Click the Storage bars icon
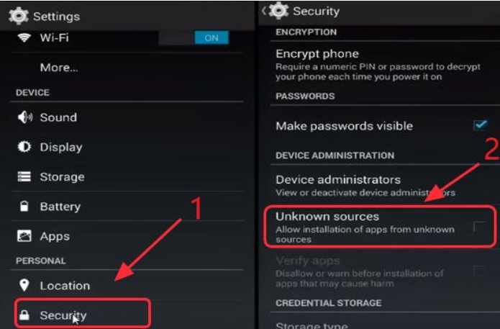500x329 pixels. click(x=24, y=177)
